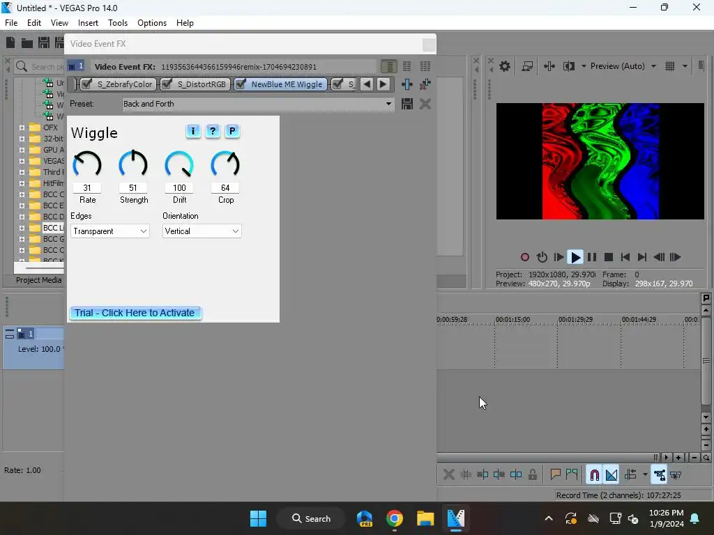Toggle NewBlue ME Wiggle effect checkbox
The width and height of the screenshot is (714, 535).
point(241,84)
